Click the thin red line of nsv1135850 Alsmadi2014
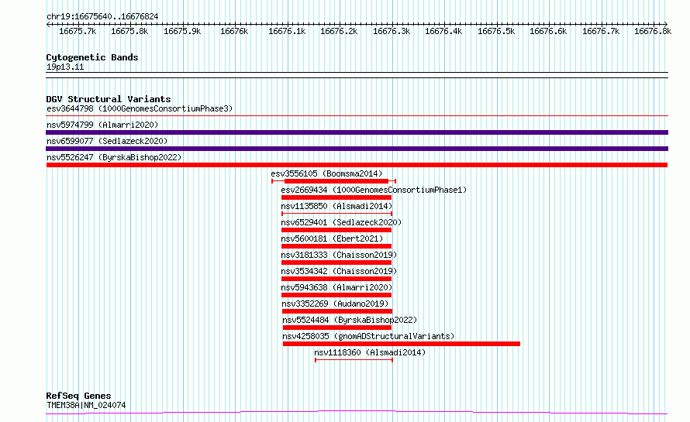This screenshot has height=422, width=690. (x=336, y=214)
